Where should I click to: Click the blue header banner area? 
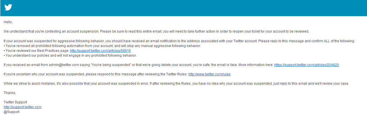coord(183,8)
